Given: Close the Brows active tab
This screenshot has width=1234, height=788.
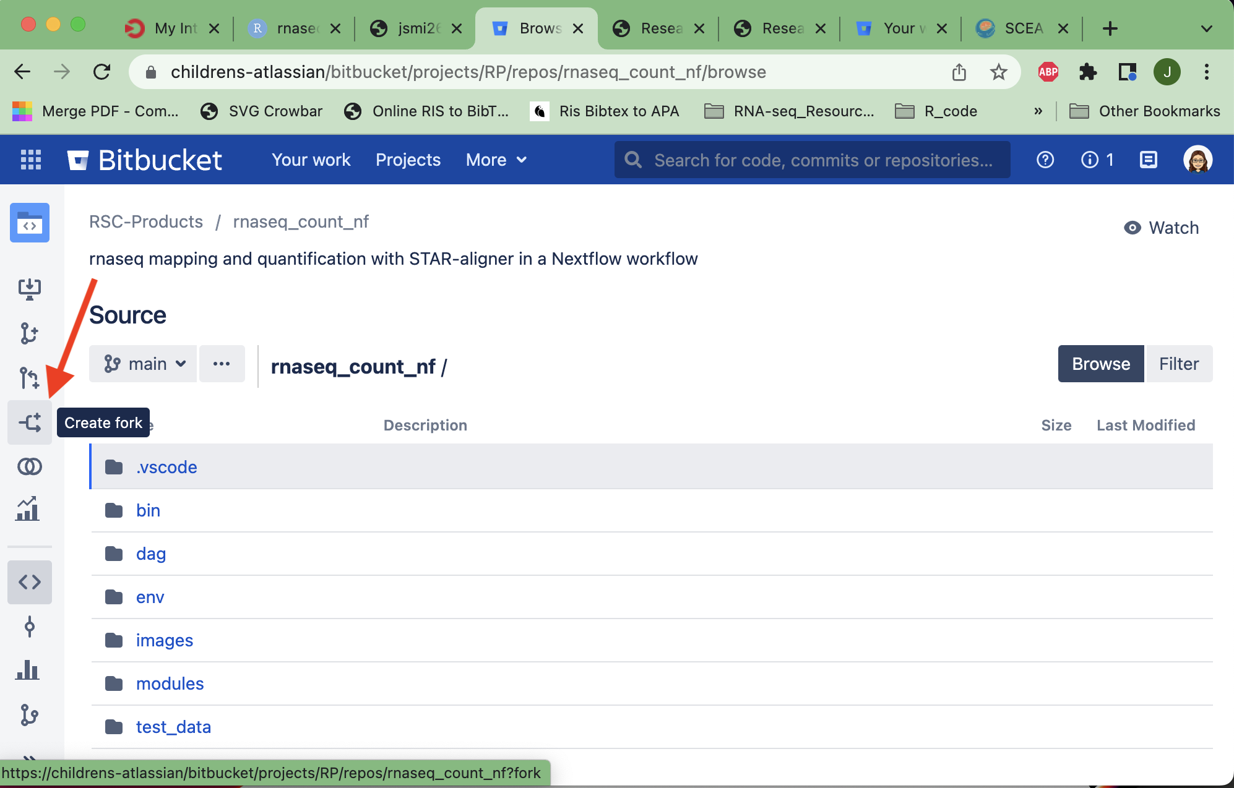Looking at the screenshot, I should tap(578, 28).
